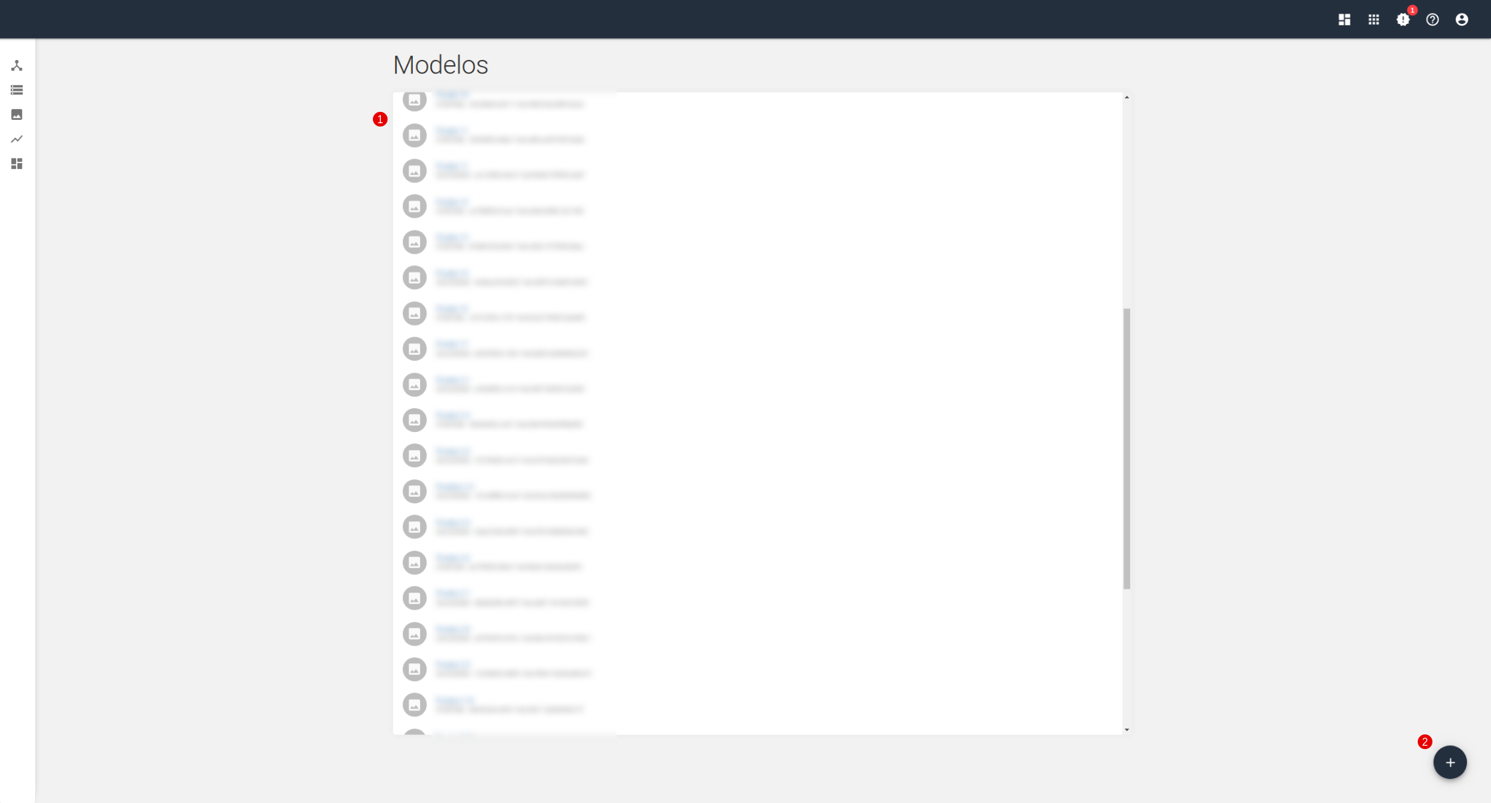
Task: Select the last fully visible model avatar thumbnail
Action: click(x=414, y=704)
